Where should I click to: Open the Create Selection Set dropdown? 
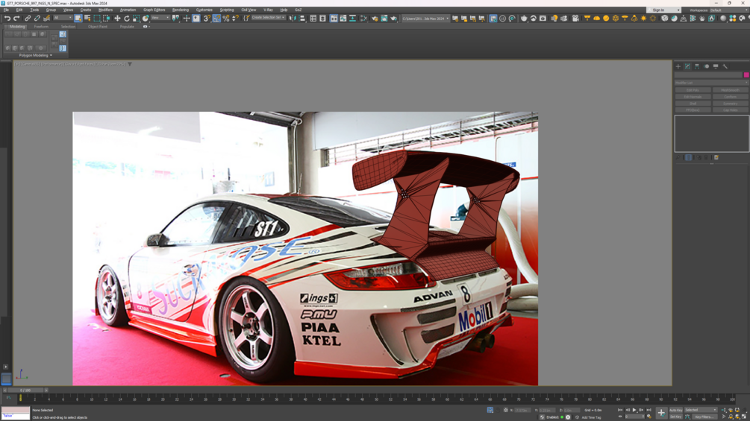[268, 18]
